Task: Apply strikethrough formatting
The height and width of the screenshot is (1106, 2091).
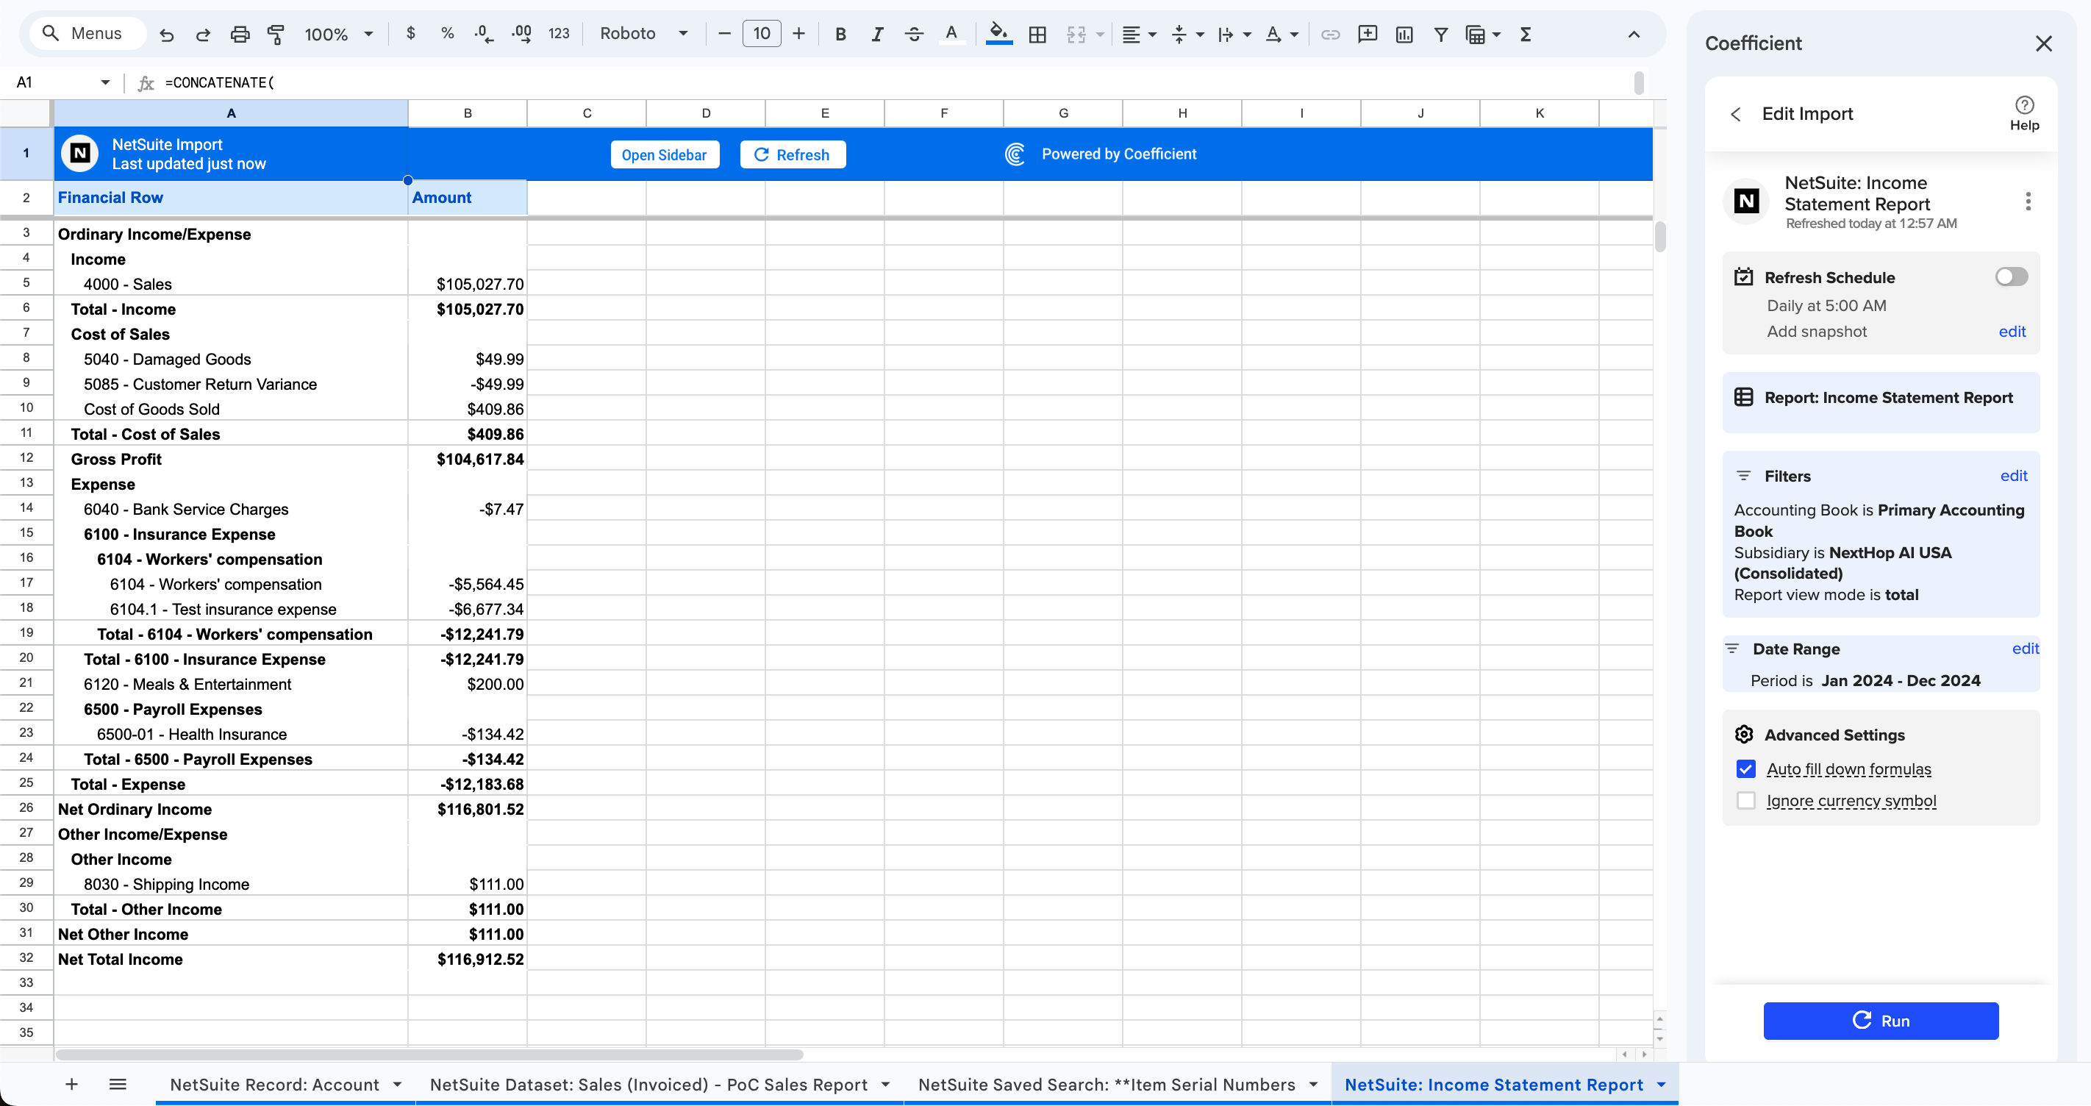Action: click(915, 33)
